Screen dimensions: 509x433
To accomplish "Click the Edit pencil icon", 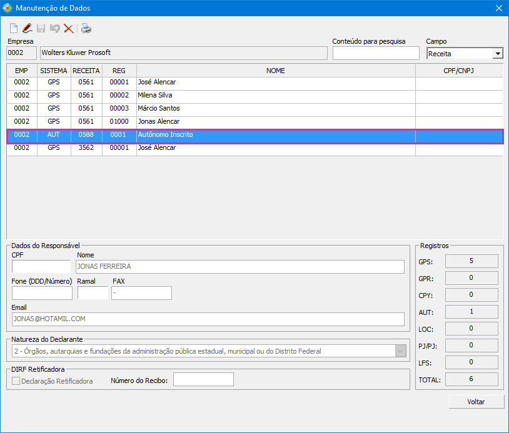I will [x=27, y=28].
